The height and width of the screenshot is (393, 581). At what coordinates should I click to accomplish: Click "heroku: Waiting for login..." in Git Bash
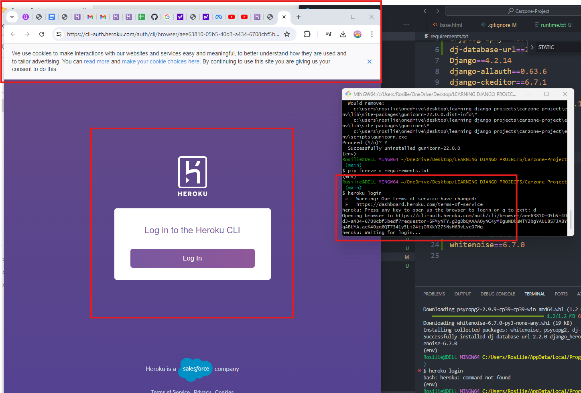pos(381,232)
